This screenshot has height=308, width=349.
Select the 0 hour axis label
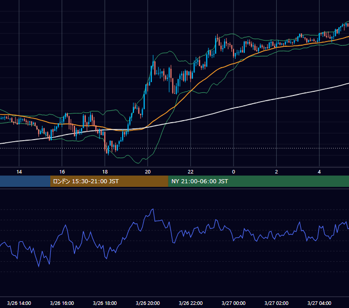pyautogui.click(x=234, y=172)
